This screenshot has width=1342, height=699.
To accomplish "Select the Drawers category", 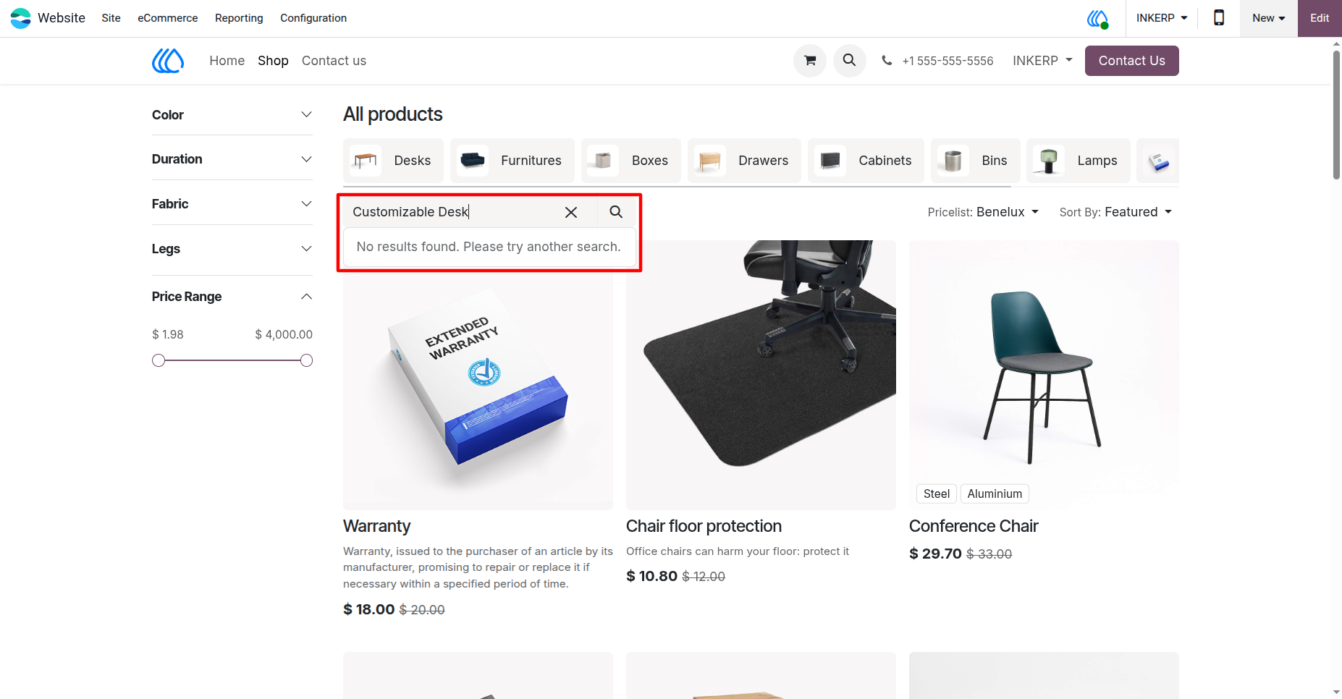I will click(x=744, y=161).
